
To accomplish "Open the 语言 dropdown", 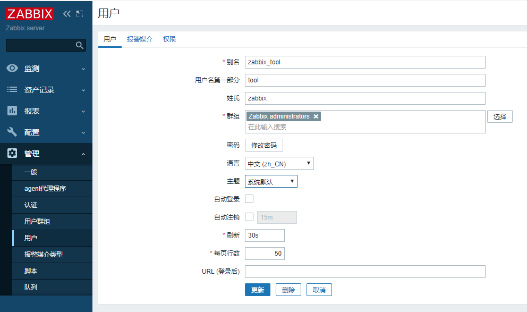I will pyautogui.click(x=279, y=163).
